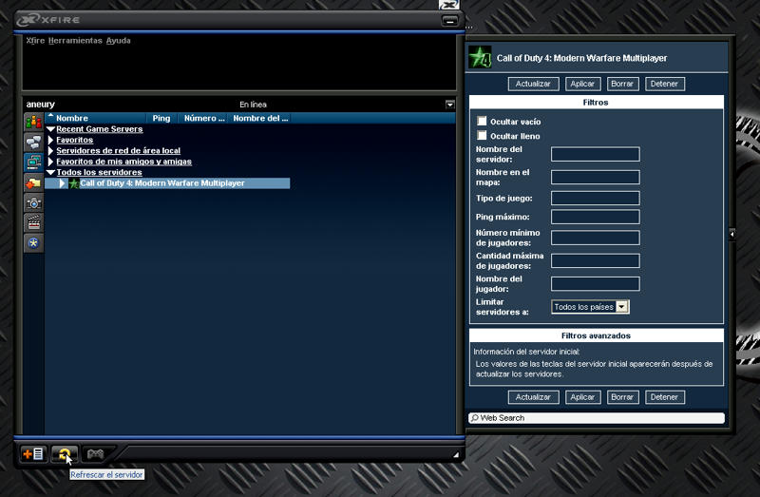Click the bottom Actualizar button

pyautogui.click(x=533, y=397)
